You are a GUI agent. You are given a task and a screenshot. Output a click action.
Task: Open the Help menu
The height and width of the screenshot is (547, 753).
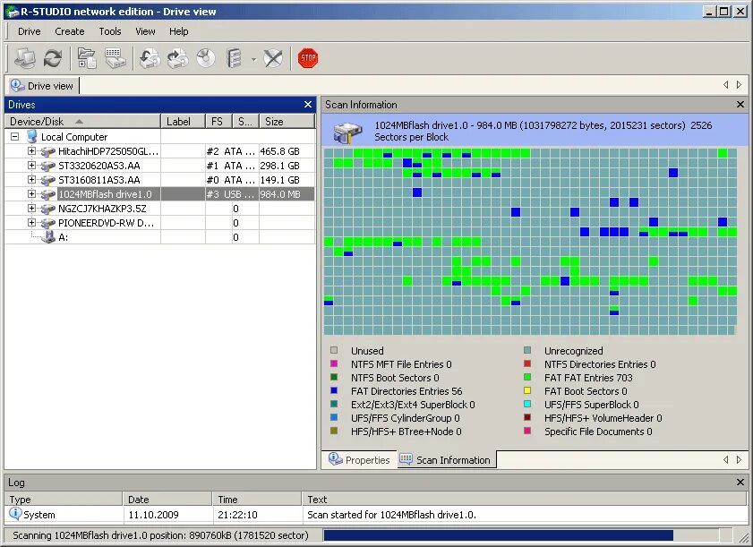[179, 31]
